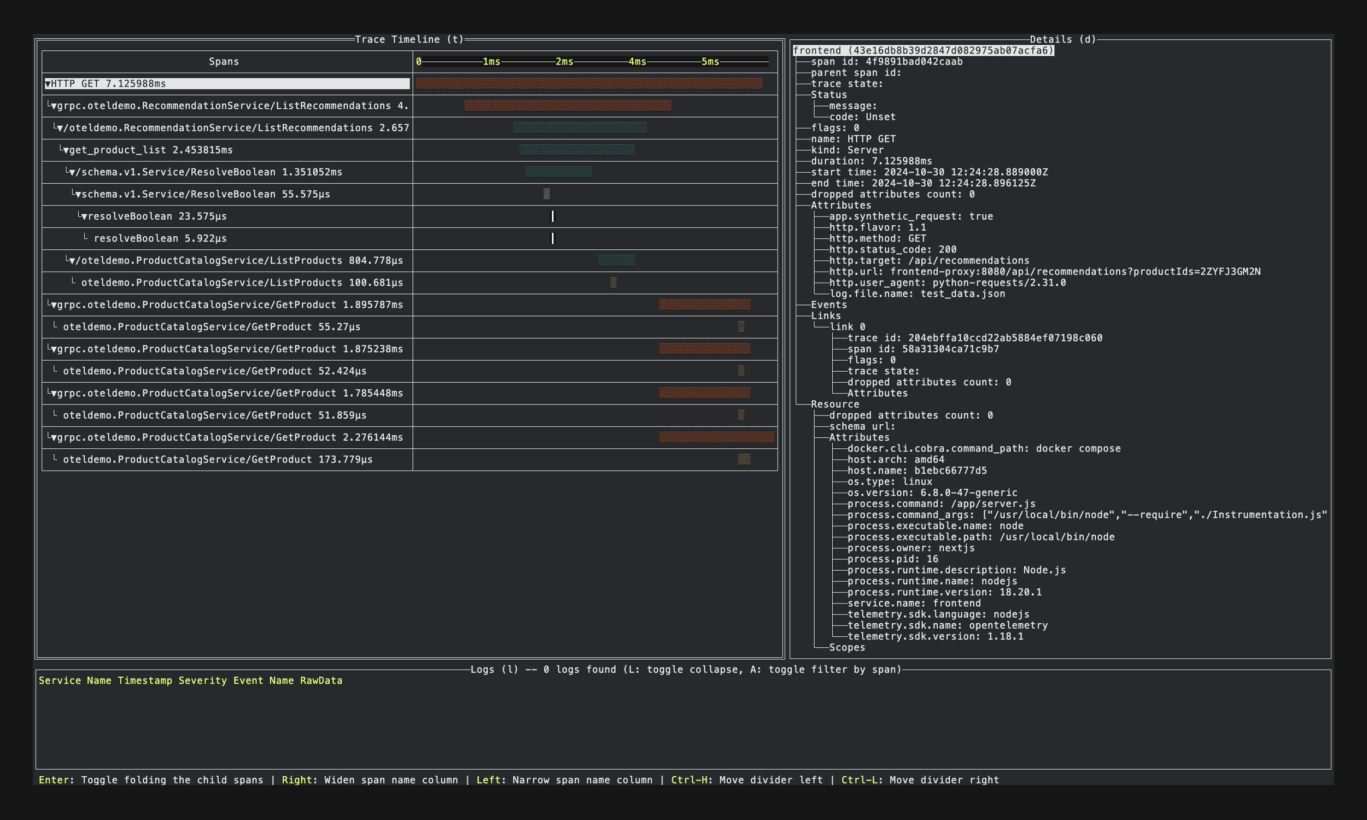Collapse the get_product_list span triangle
The width and height of the screenshot is (1367, 820).
click(66, 150)
